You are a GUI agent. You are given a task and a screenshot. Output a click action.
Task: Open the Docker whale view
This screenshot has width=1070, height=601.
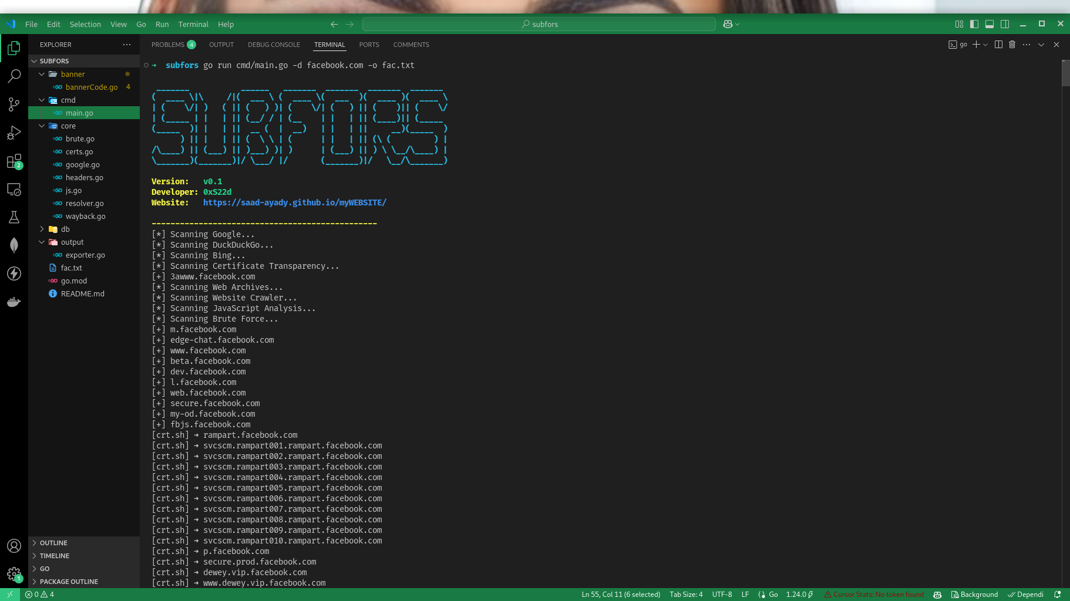[14, 302]
